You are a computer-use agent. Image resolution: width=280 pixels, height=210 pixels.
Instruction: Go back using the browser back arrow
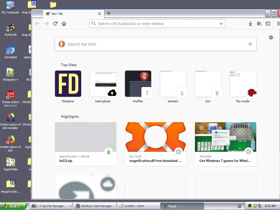click(37, 24)
